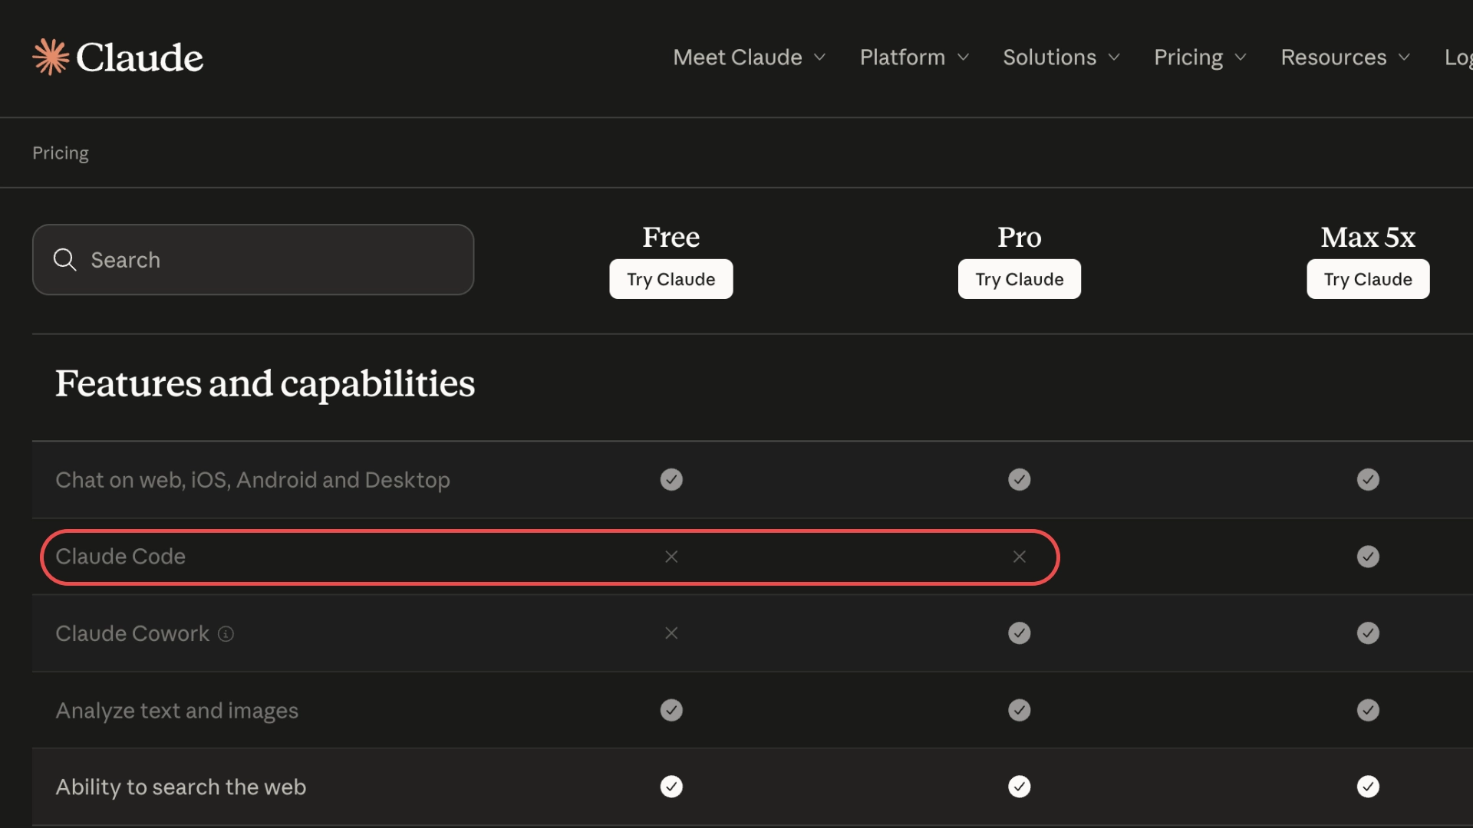Click Free checkmark for web search ability
Viewport: 1473px width, 828px height.
click(x=671, y=787)
